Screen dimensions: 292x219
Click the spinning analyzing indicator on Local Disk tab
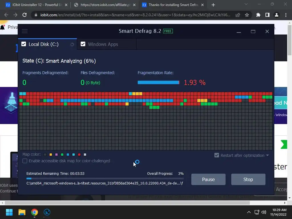[x=72, y=44]
